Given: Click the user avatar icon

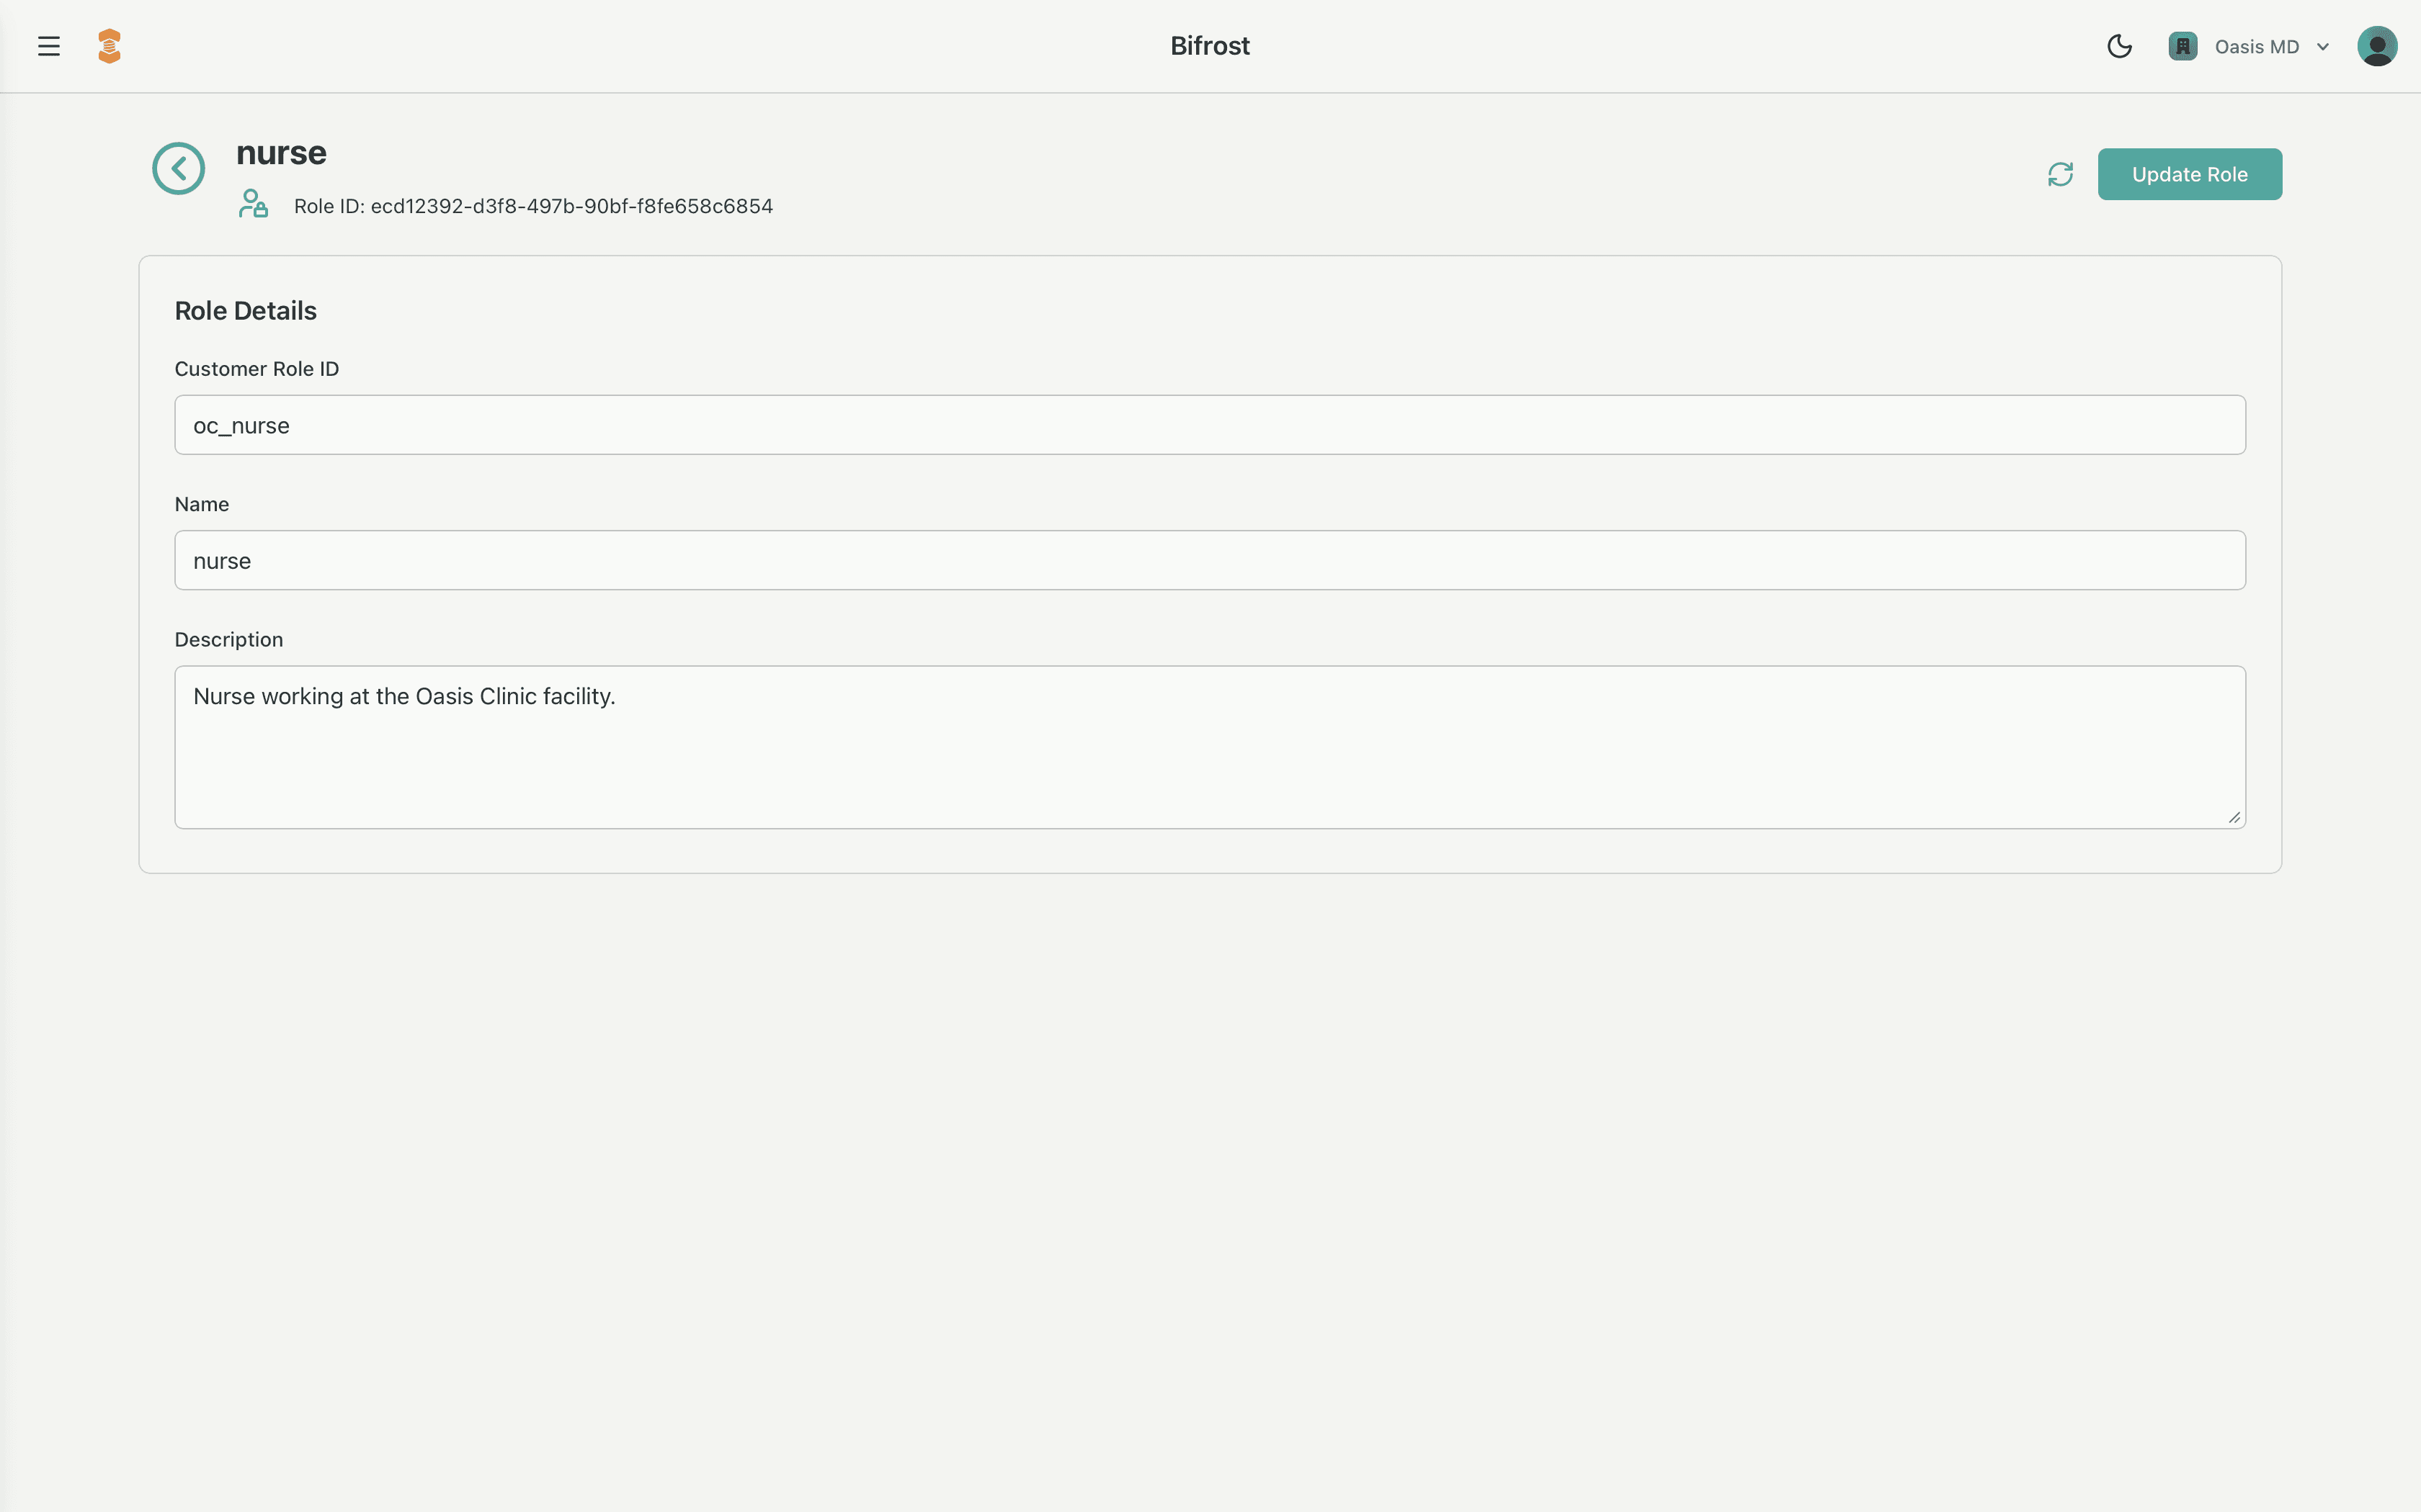Looking at the screenshot, I should pyautogui.click(x=2377, y=45).
